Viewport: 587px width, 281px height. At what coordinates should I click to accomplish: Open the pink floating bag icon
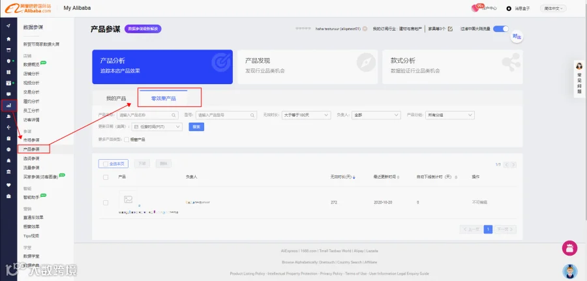570,248
